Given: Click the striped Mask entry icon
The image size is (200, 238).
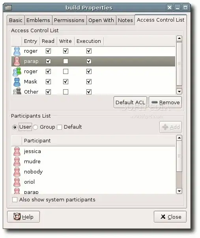Looking at the screenshot, I should 17,82.
